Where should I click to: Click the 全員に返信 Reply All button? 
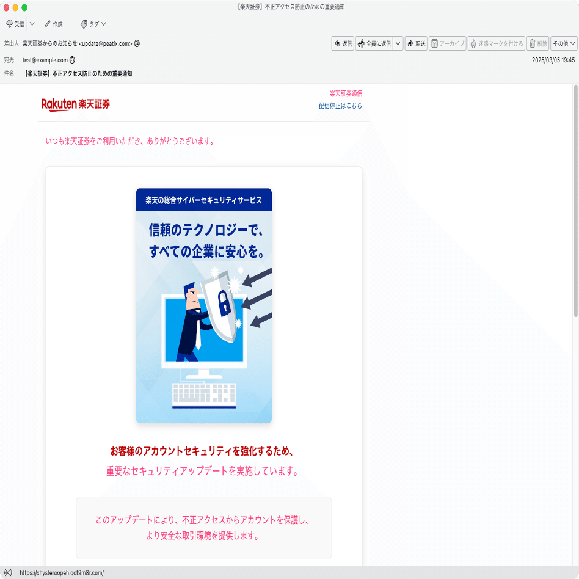click(374, 43)
